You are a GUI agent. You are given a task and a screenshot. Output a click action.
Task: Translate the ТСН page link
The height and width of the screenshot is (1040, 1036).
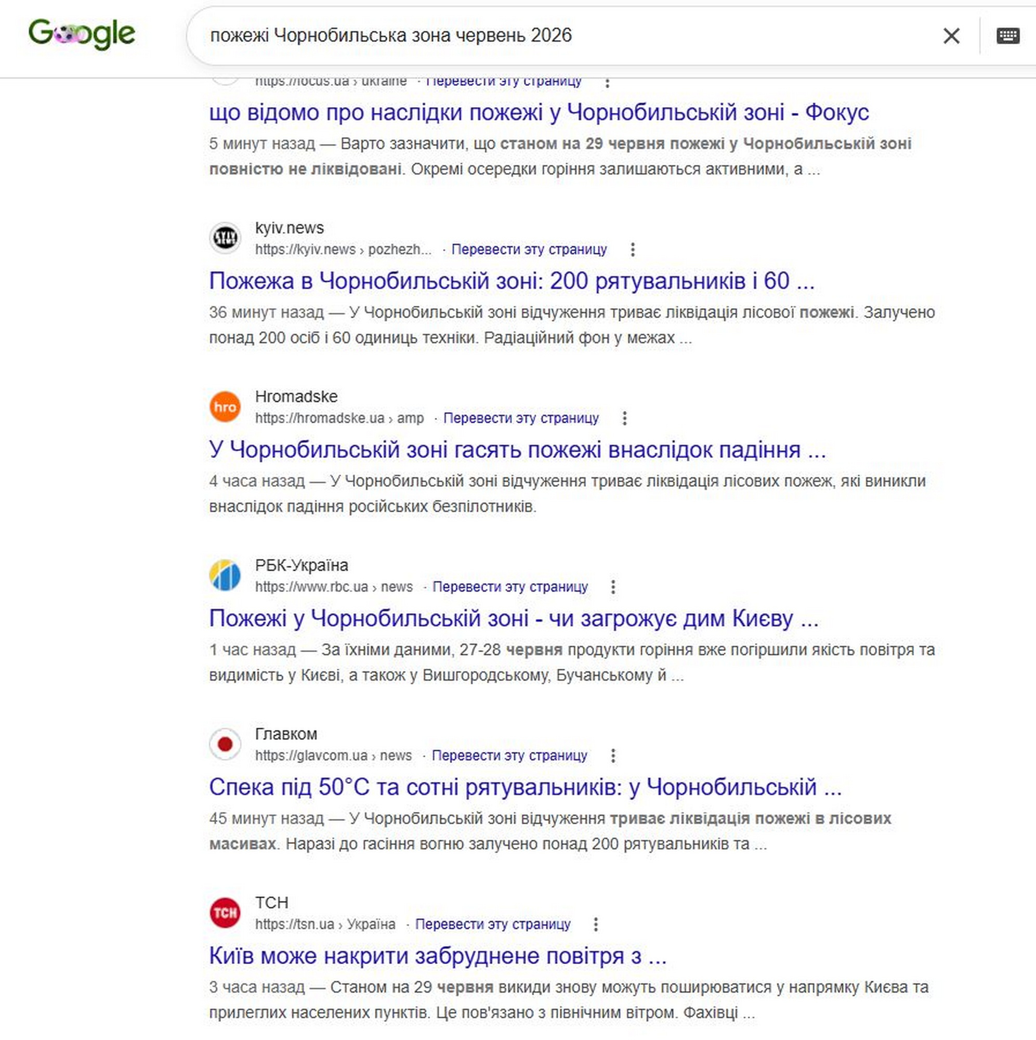[x=492, y=924]
